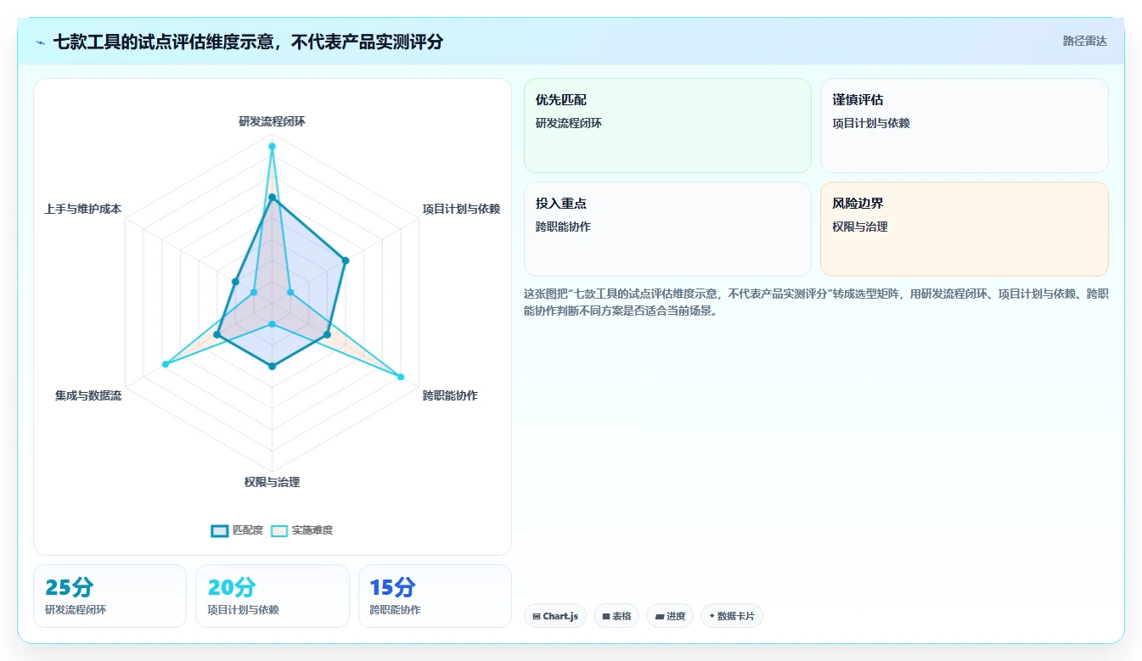Click the description paragraph starting with 这张图把
The image size is (1142, 661).
[816, 302]
